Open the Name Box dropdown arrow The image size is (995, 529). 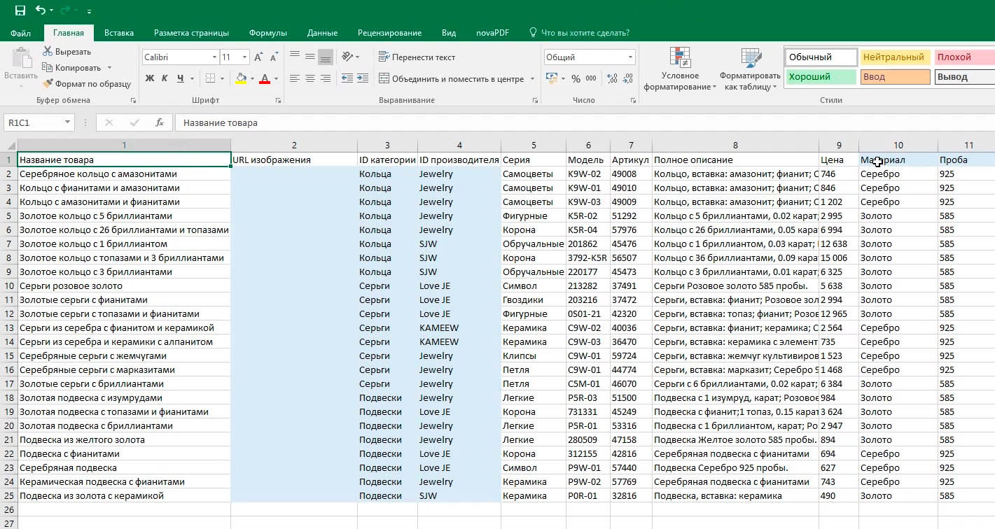pos(68,122)
